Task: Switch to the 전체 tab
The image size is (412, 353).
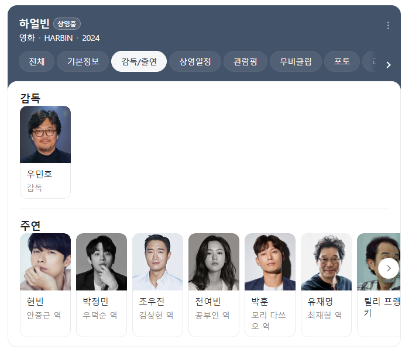Action: pos(36,62)
